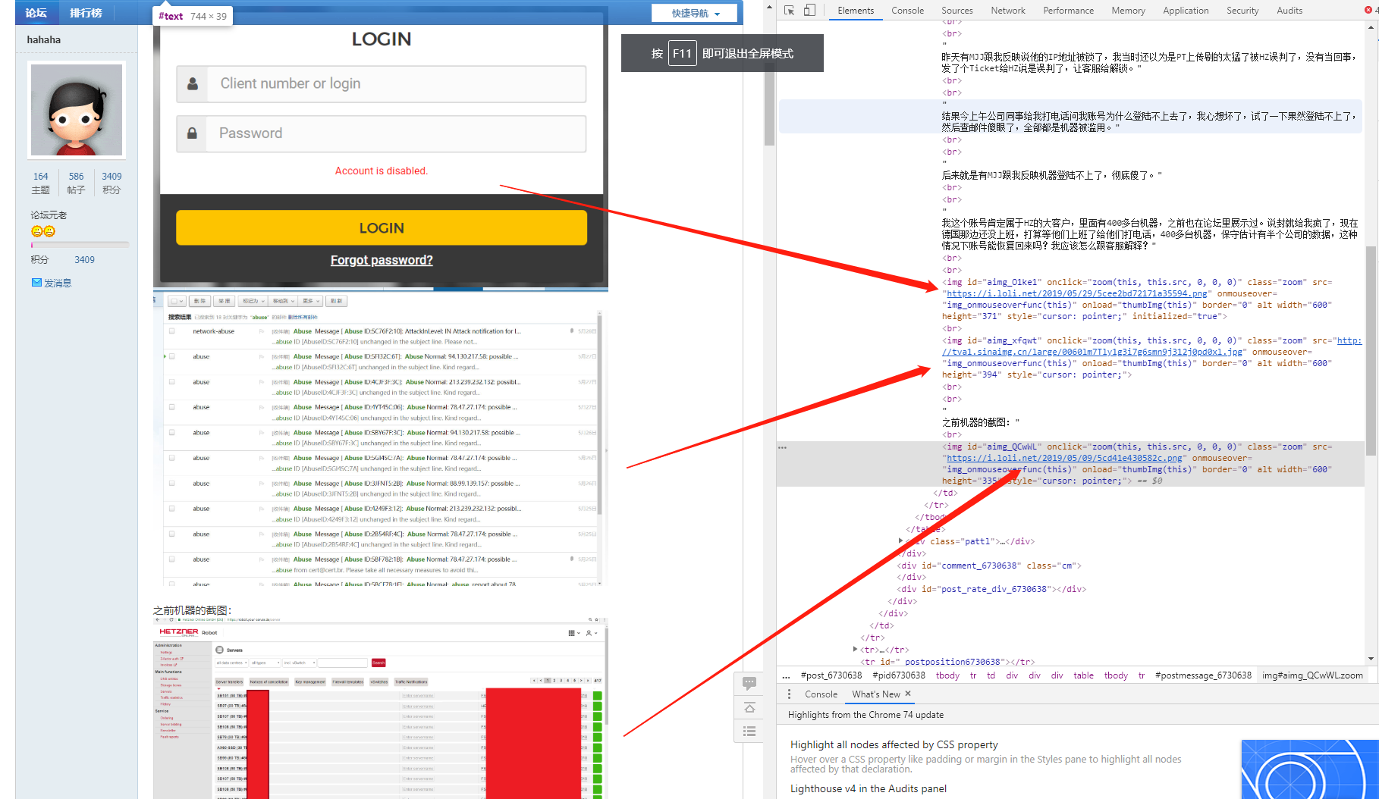Select the #postmessage_6730638 breadcrumb
This screenshot has height=799, width=1379.
point(1203,675)
